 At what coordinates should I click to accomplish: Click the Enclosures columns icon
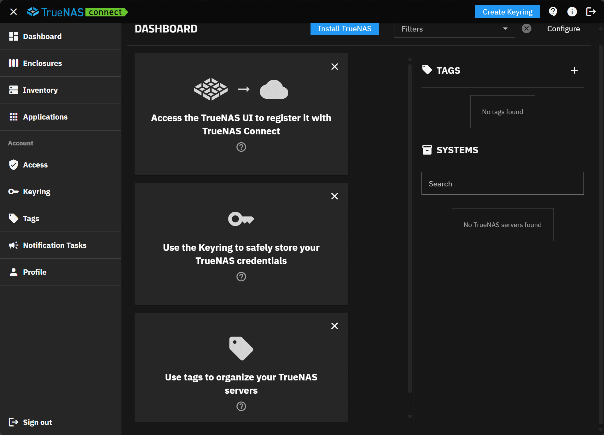14,63
